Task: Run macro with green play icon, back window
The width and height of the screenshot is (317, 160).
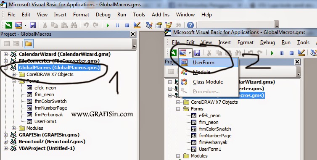Action: [x=108, y=26]
